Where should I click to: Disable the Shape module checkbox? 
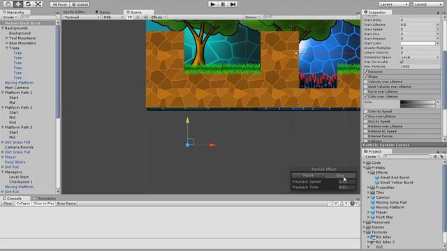366,77
